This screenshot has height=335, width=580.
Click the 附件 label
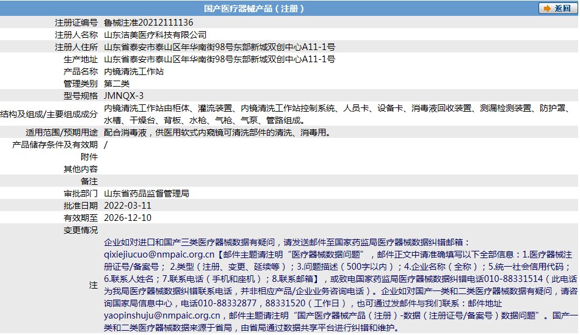89,157
